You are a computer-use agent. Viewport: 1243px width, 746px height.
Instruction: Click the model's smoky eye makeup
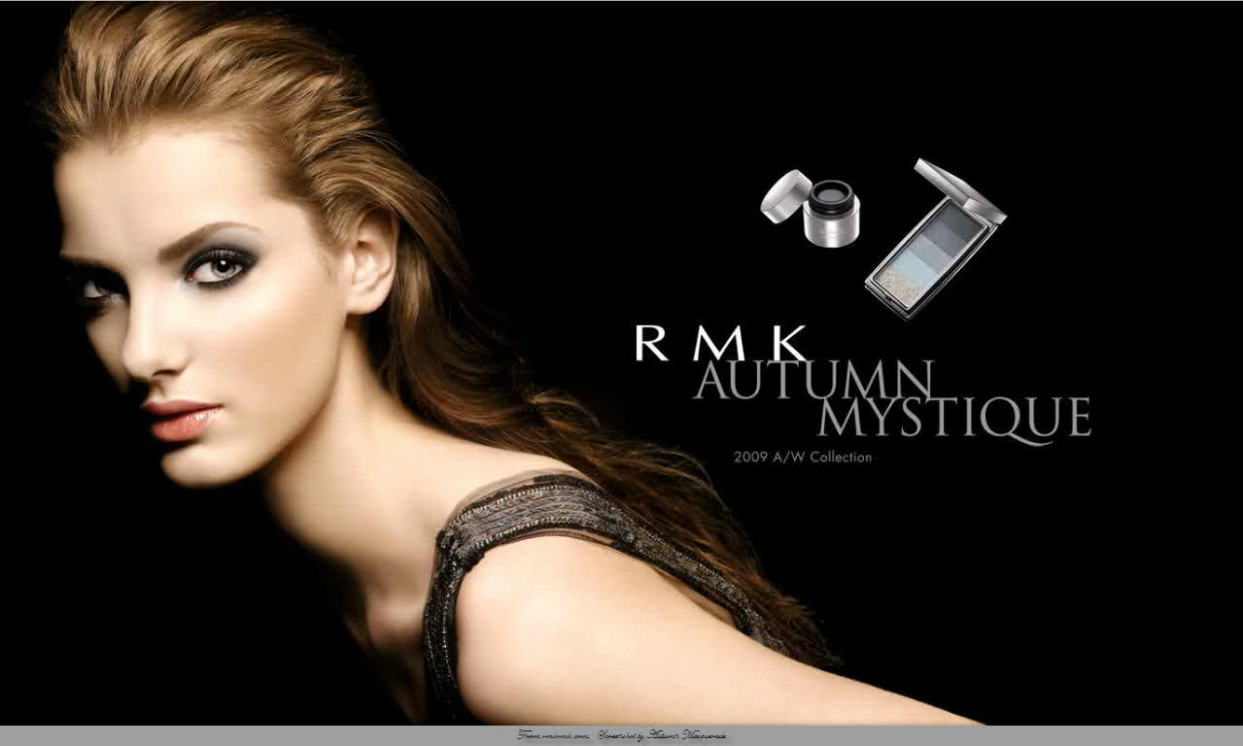pos(215,265)
